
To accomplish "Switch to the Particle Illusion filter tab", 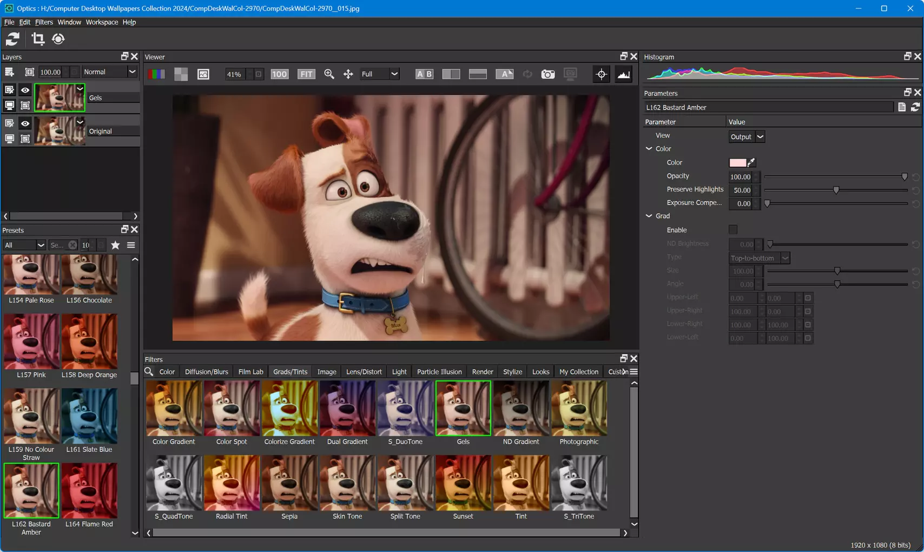I will coord(439,372).
